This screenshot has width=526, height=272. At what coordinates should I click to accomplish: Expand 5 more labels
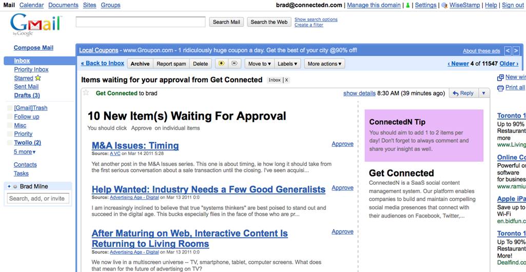click(25, 152)
